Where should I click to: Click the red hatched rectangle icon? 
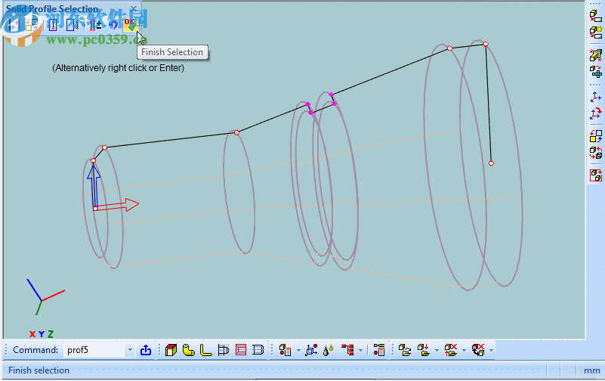click(241, 350)
